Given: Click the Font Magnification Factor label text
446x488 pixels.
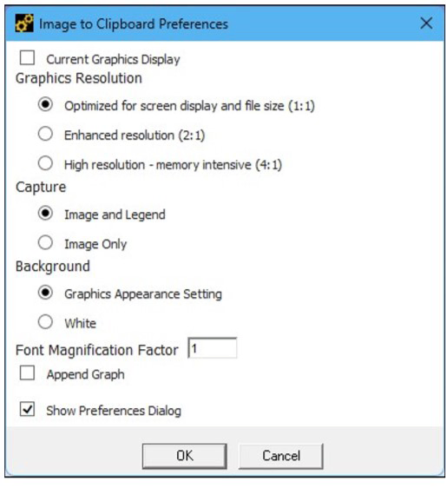Looking at the screenshot, I should pos(97,350).
